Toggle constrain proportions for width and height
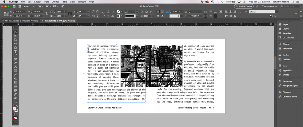The height and width of the screenshot is (127, 303). click(46, 14)
